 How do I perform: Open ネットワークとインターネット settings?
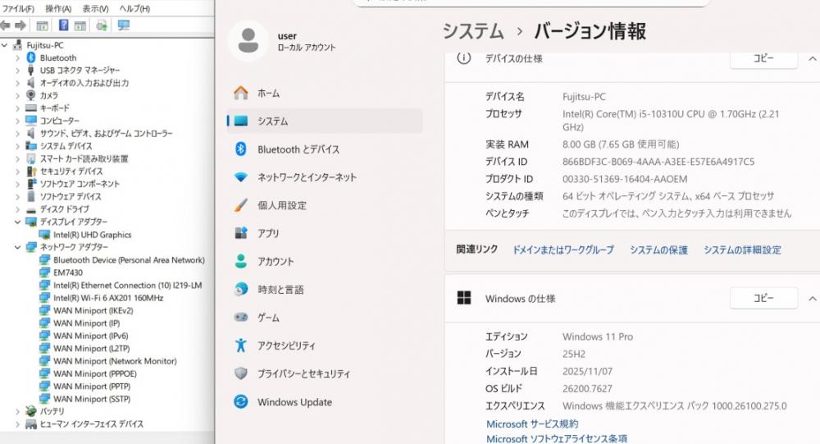pos(324,177)
